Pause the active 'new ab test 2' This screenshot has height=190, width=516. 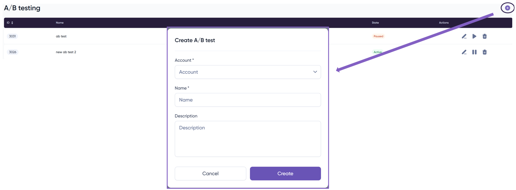pyautogui.click(x=474, y=52)
